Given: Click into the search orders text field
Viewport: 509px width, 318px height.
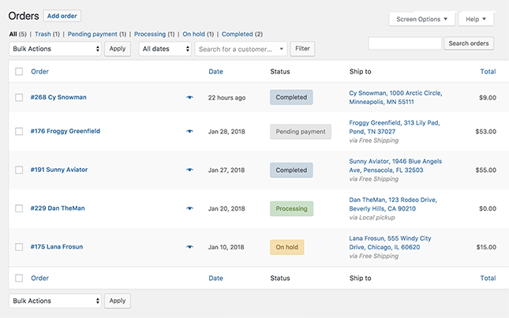Looking at the screenshot, I should tap(405, 43).
